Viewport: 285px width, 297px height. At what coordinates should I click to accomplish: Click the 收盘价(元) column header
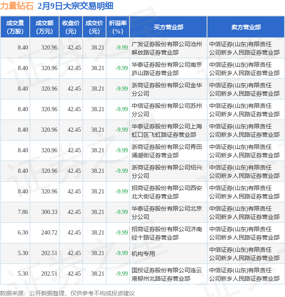(71, 27)
